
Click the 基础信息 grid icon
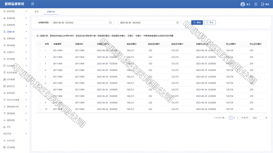pyautogui.click(x=5, y=86)
